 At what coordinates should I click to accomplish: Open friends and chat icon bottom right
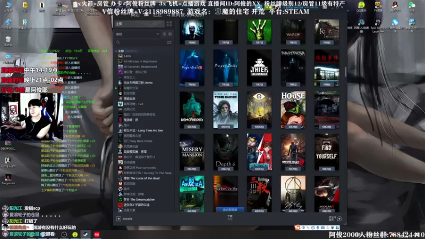339,218
